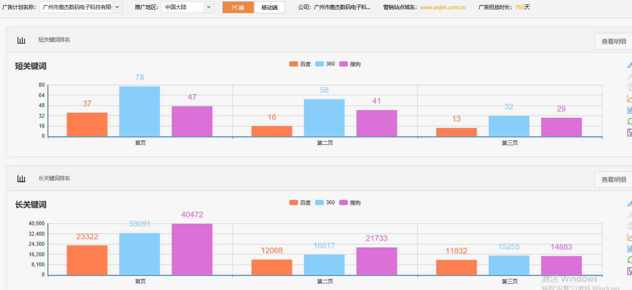Select the PC端 tab
Screen dimensions: 632x290
click(x=238, y=7)
